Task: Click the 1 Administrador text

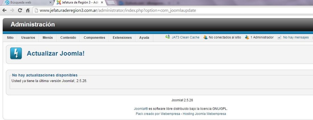Action: [262, 37]
